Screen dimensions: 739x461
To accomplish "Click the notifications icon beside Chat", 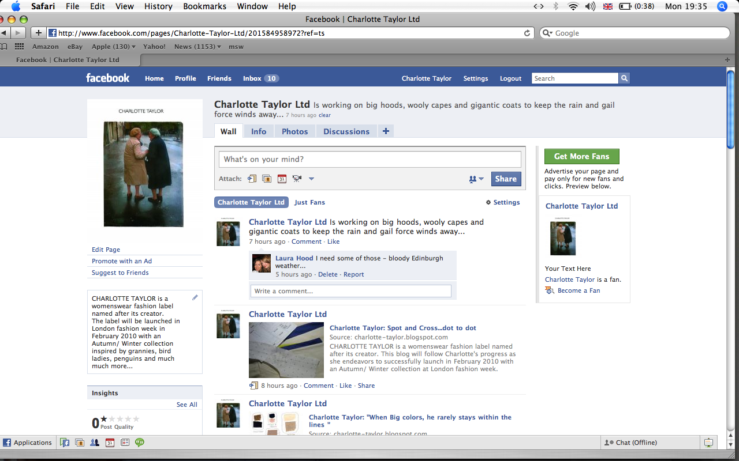I will [x=708, y=443].
